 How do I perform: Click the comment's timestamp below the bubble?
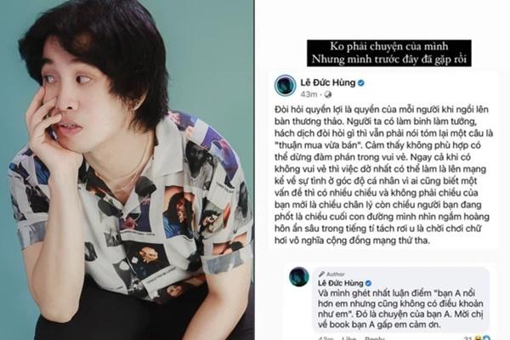pos(326,338)
